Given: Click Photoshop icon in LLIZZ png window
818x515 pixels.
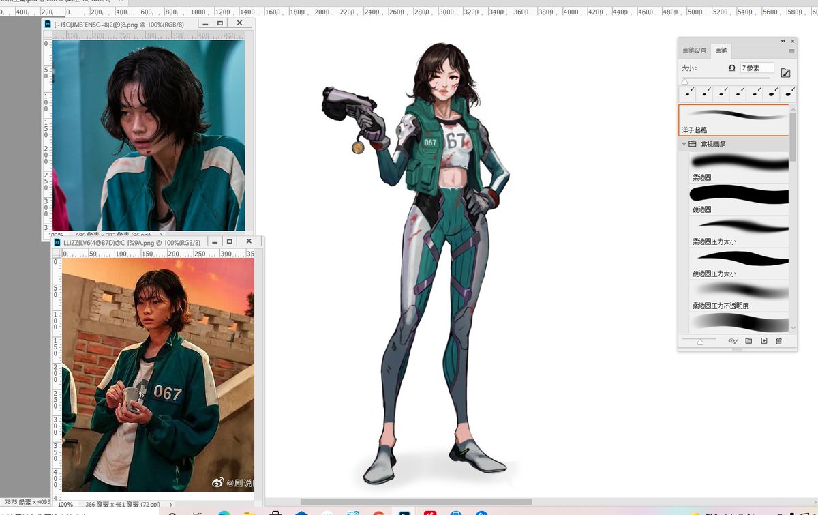Looking at the screenshot, I should click(58, 242).
